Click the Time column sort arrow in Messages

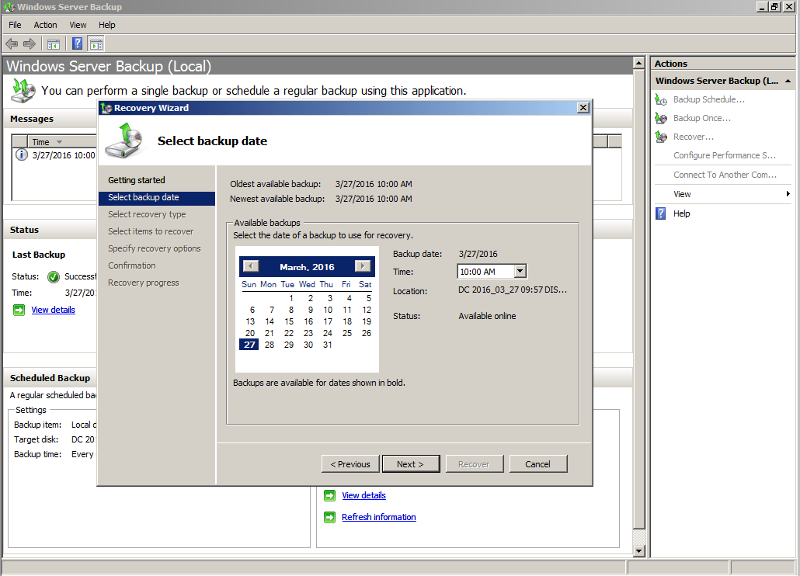pos(59,142)
